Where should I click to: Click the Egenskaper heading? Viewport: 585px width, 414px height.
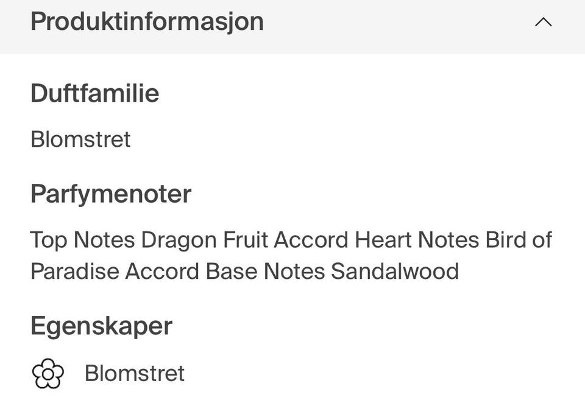point(102,326)
